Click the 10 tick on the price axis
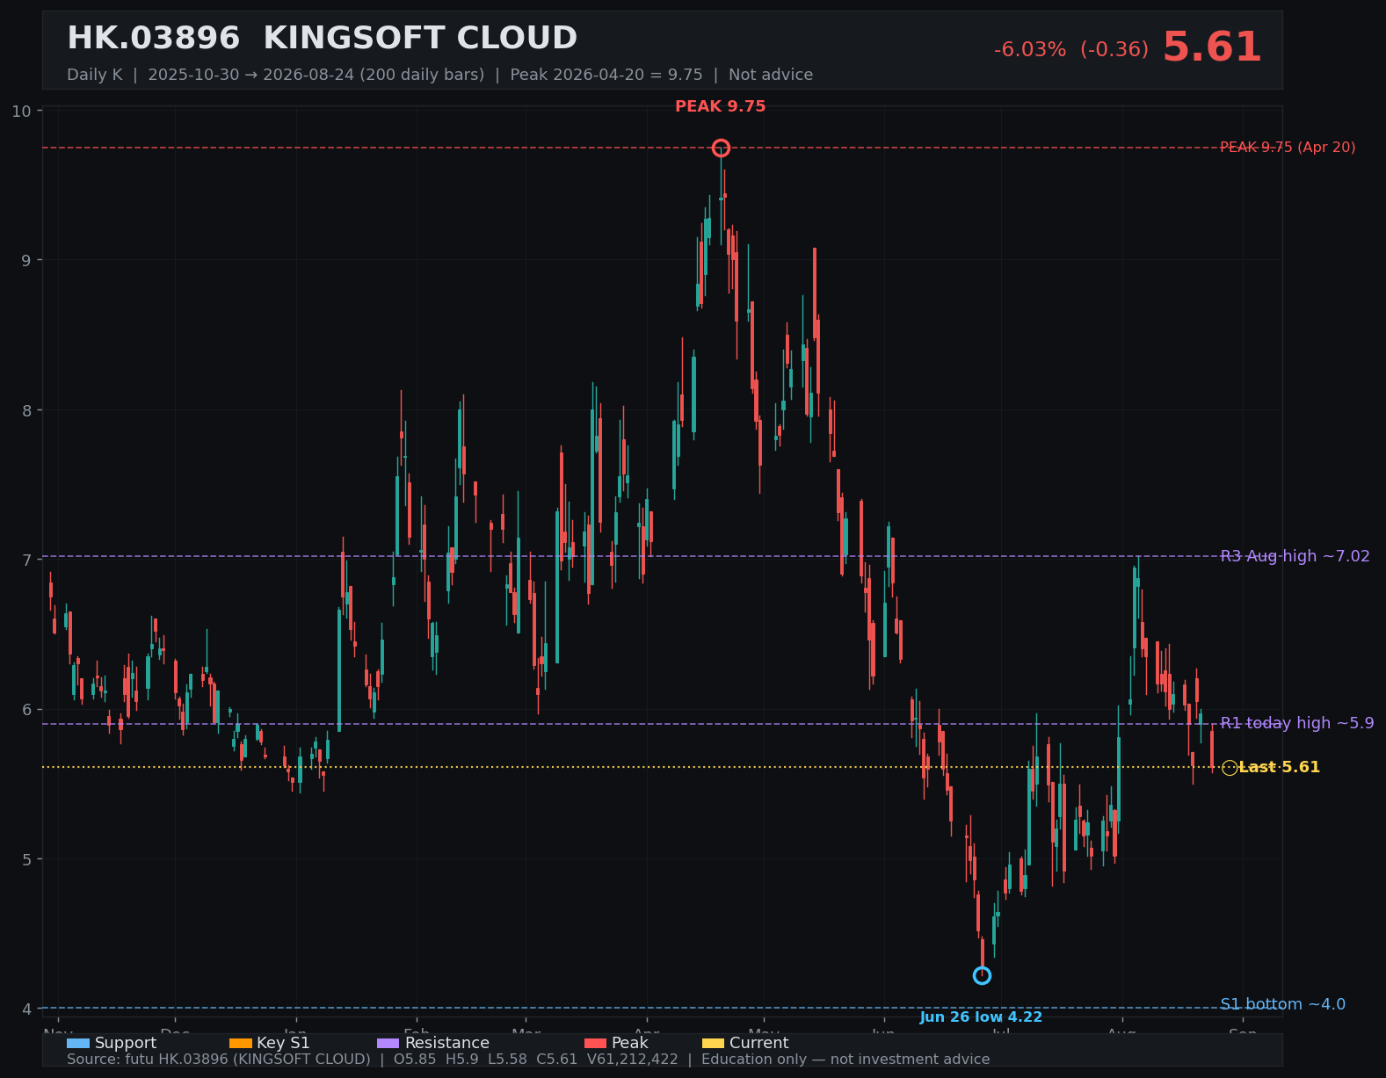The height and width of the screenshot is (1078, 1386). (x=21, y=111)
